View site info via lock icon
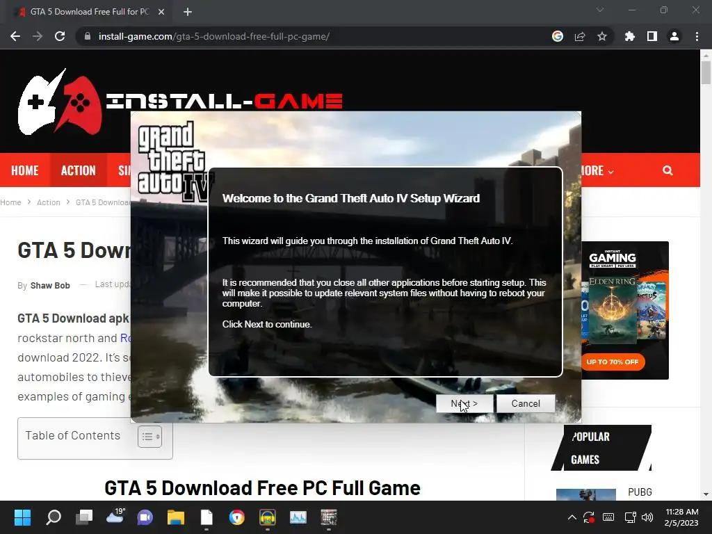This screenshot has width=712, height=534. tap(88, 36)
